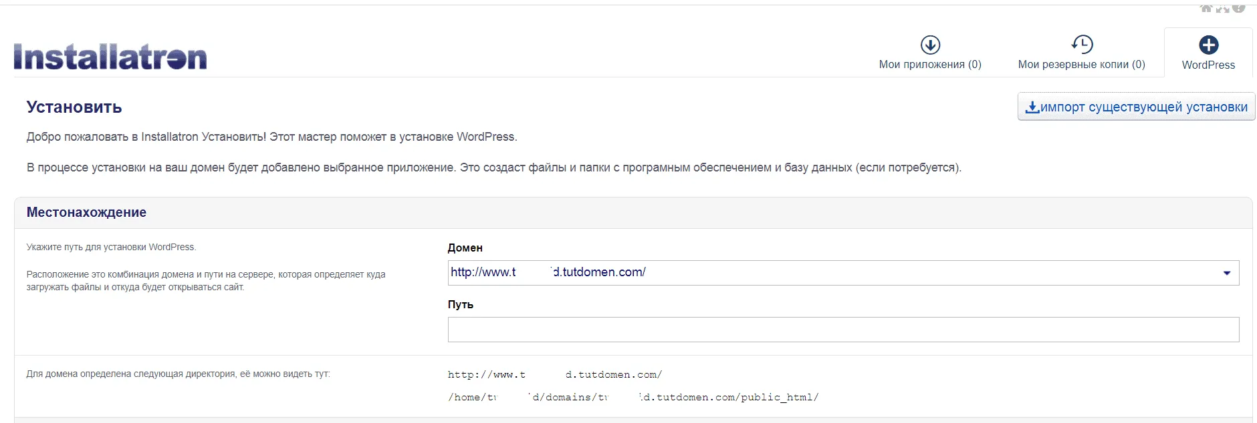Viewport: 1257px width, 423px height.
Task: Click the gray help circle icon
Action: tap(1239, 9)
